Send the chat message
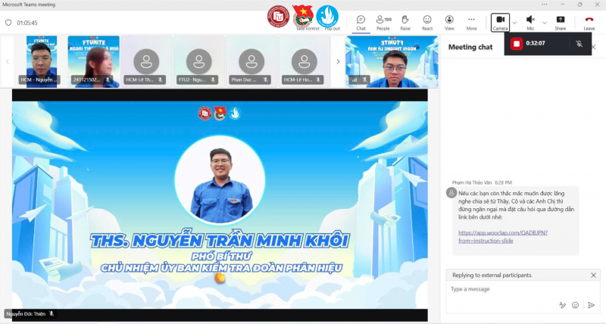 pos(591,305)
